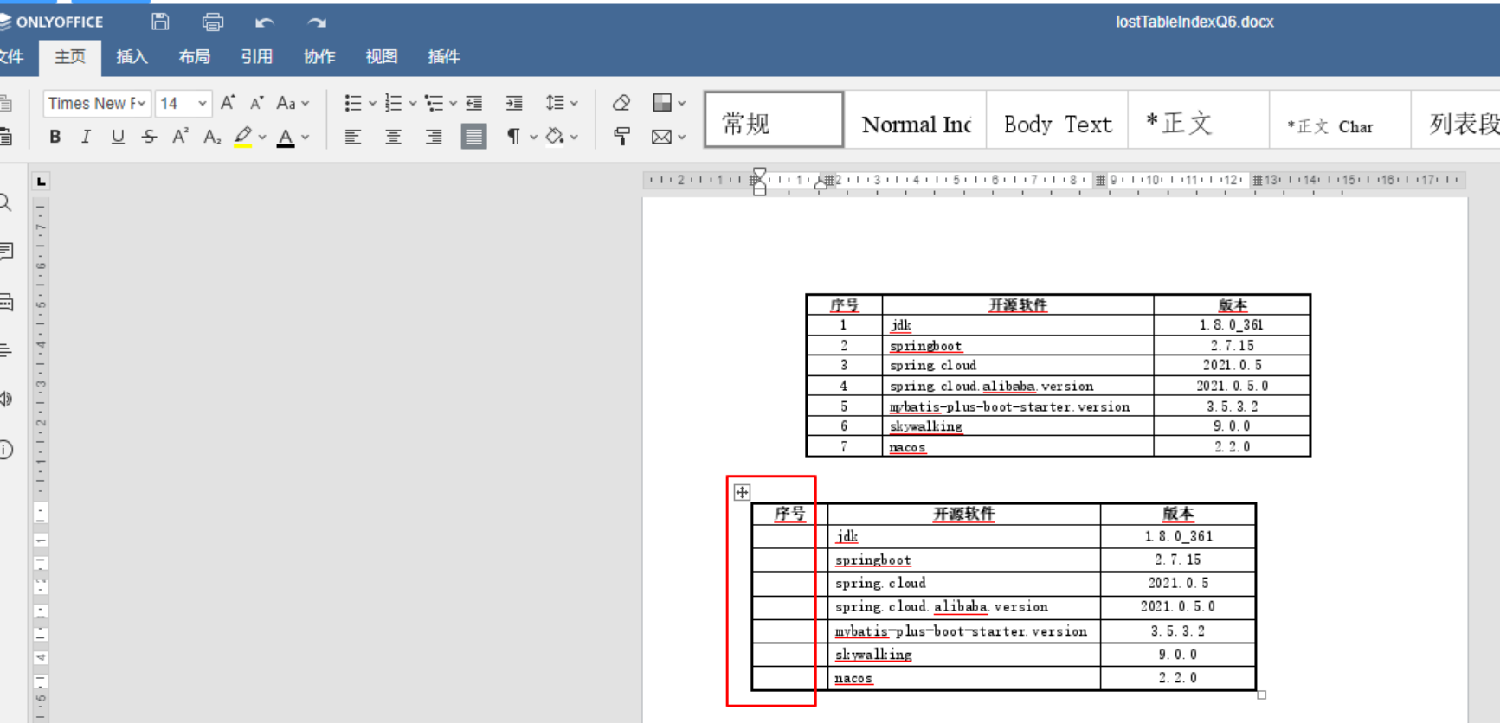1500x723 pixels.
Task: Toggle justified alignment
Action: pos(473,137)
